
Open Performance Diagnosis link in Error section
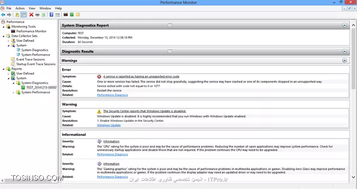113,95
